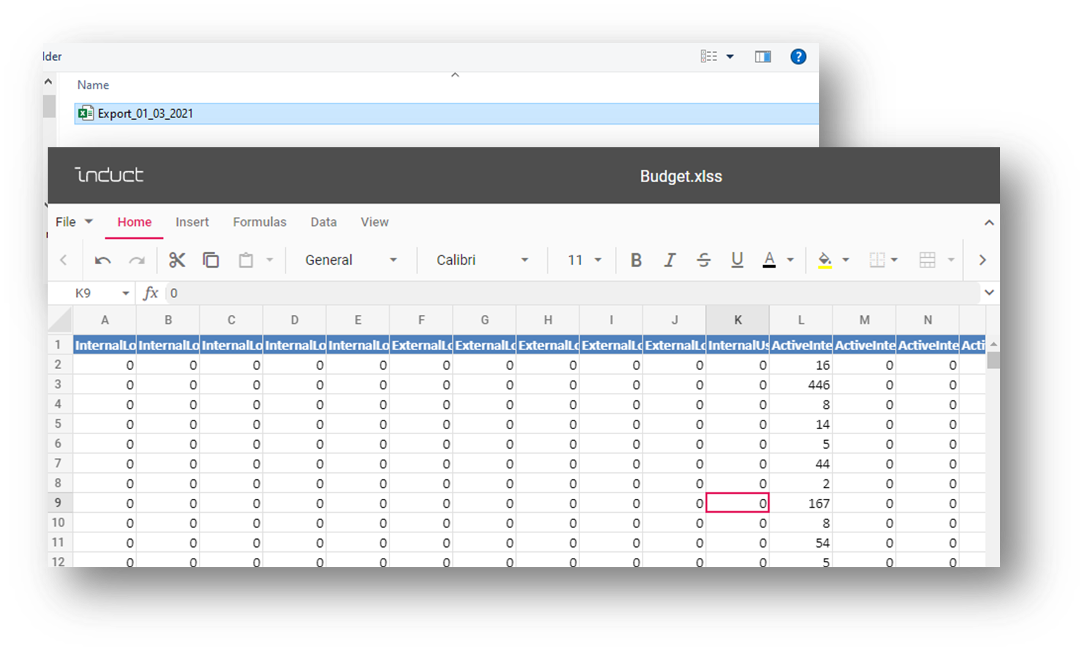The image size is (1087, 654).
Task: Click the Induct logo
Action: (109, 175)
